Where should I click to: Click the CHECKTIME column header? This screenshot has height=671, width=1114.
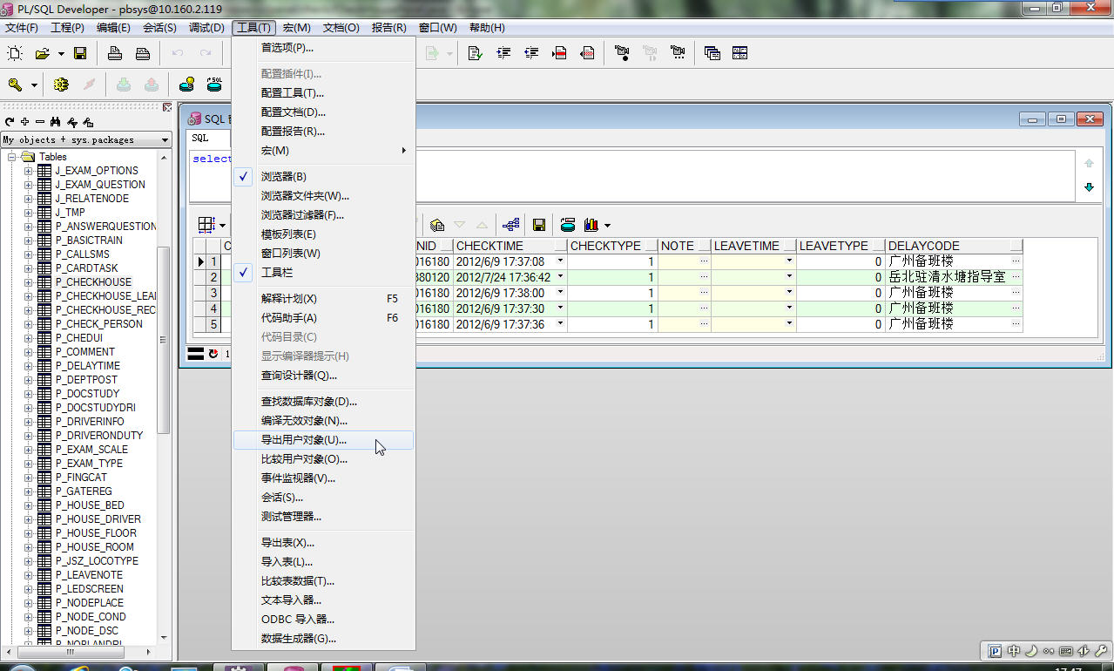[510, 246]
